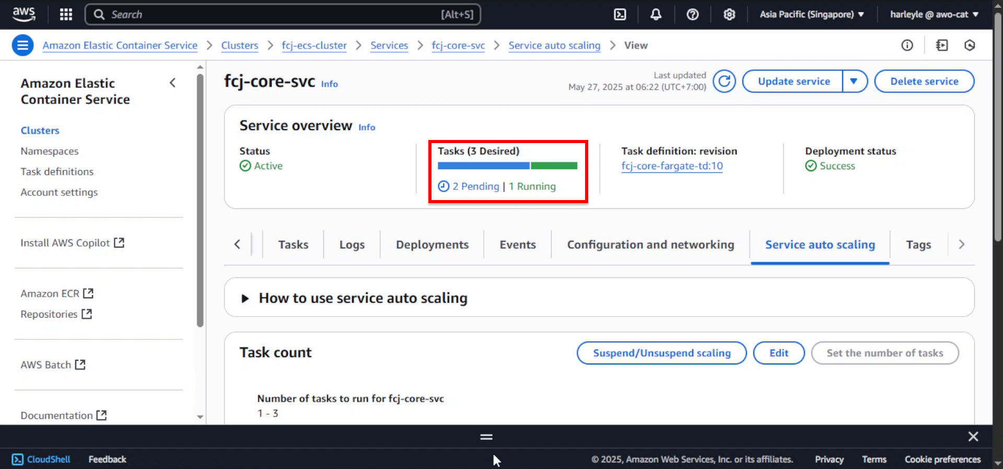Screen dimensions: 1003x469
Task: Click the green running portion of tasks bar
Action: coord(554,166)
